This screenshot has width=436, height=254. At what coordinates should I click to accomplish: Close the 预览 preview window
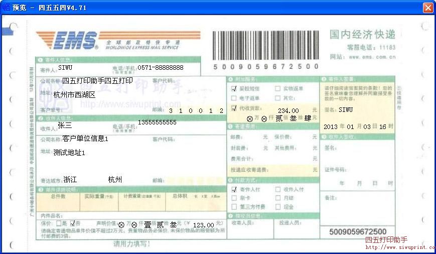click(x=428, y=8)
